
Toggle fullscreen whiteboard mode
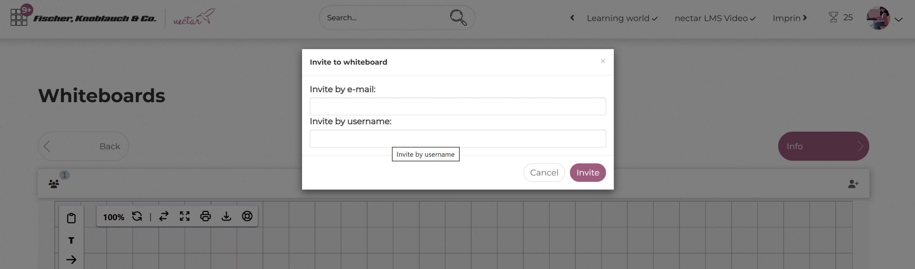tap(184, 216)
